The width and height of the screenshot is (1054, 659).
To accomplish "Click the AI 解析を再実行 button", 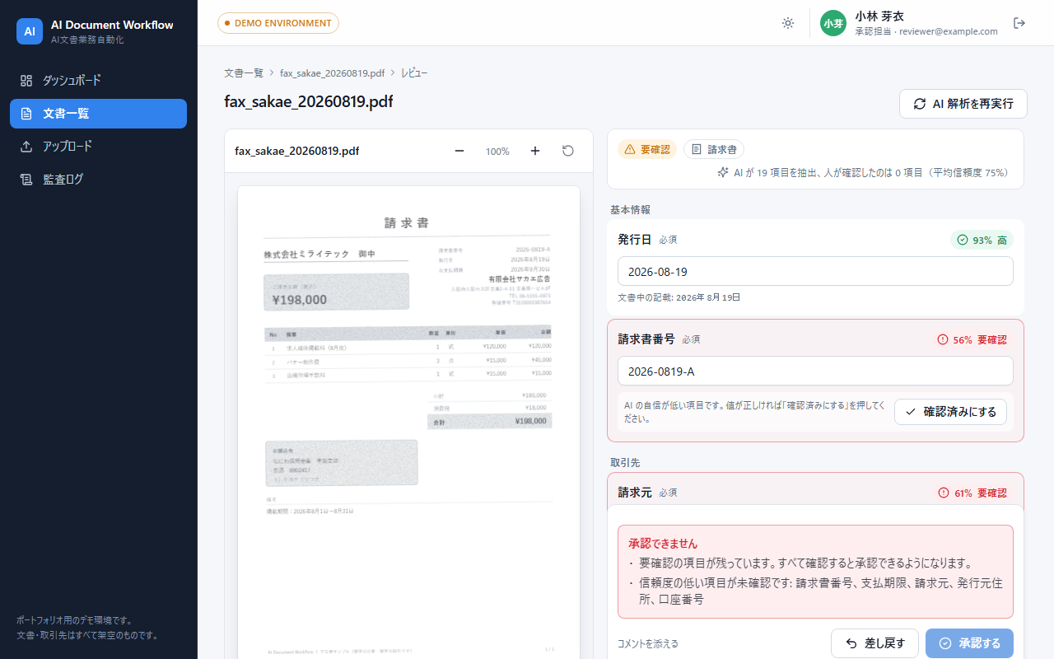I will 963,104.
